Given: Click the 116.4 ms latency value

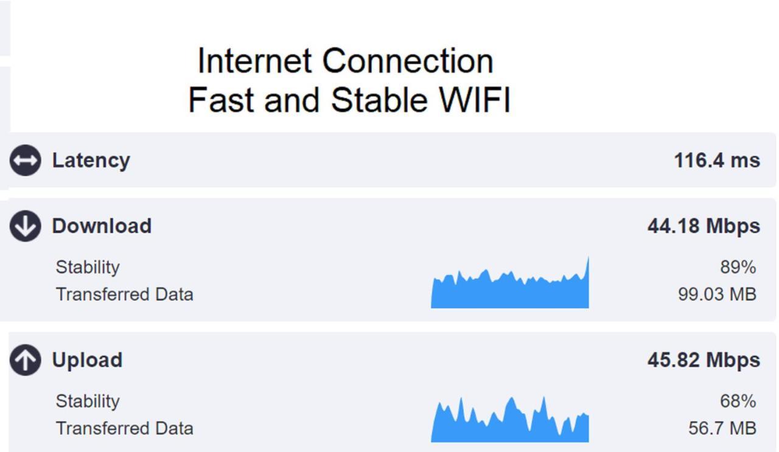Looking at the screenshot, I should pos(717,161).
